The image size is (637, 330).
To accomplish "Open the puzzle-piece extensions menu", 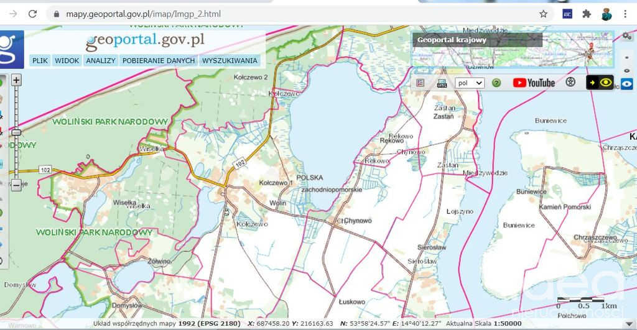I will tap(586, 14).
